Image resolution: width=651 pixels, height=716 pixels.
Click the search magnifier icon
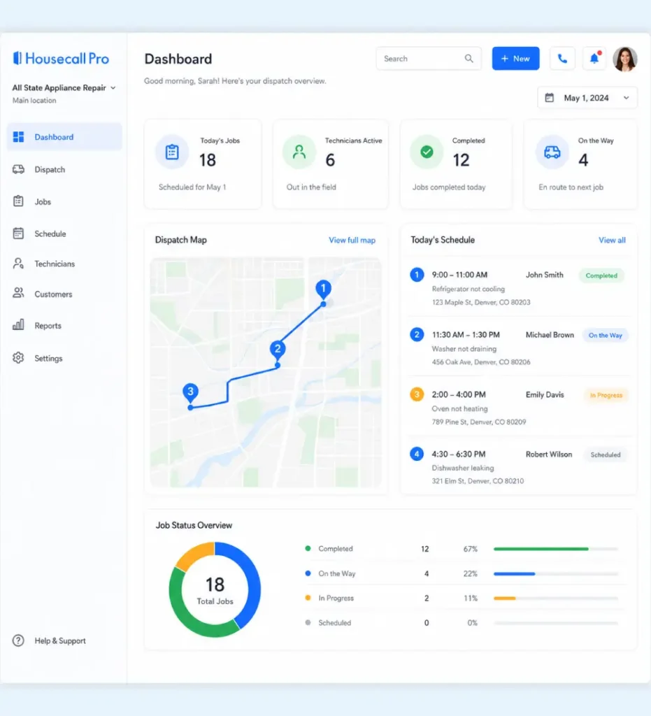[469, 59]
